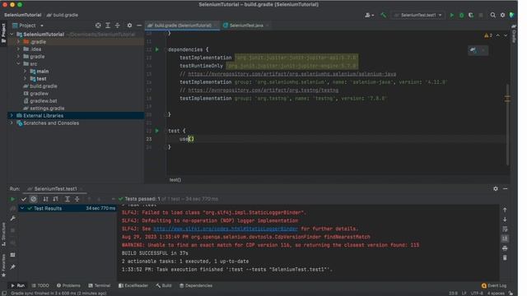Toggle the Project tool window side tab

(x=3, y=34)
